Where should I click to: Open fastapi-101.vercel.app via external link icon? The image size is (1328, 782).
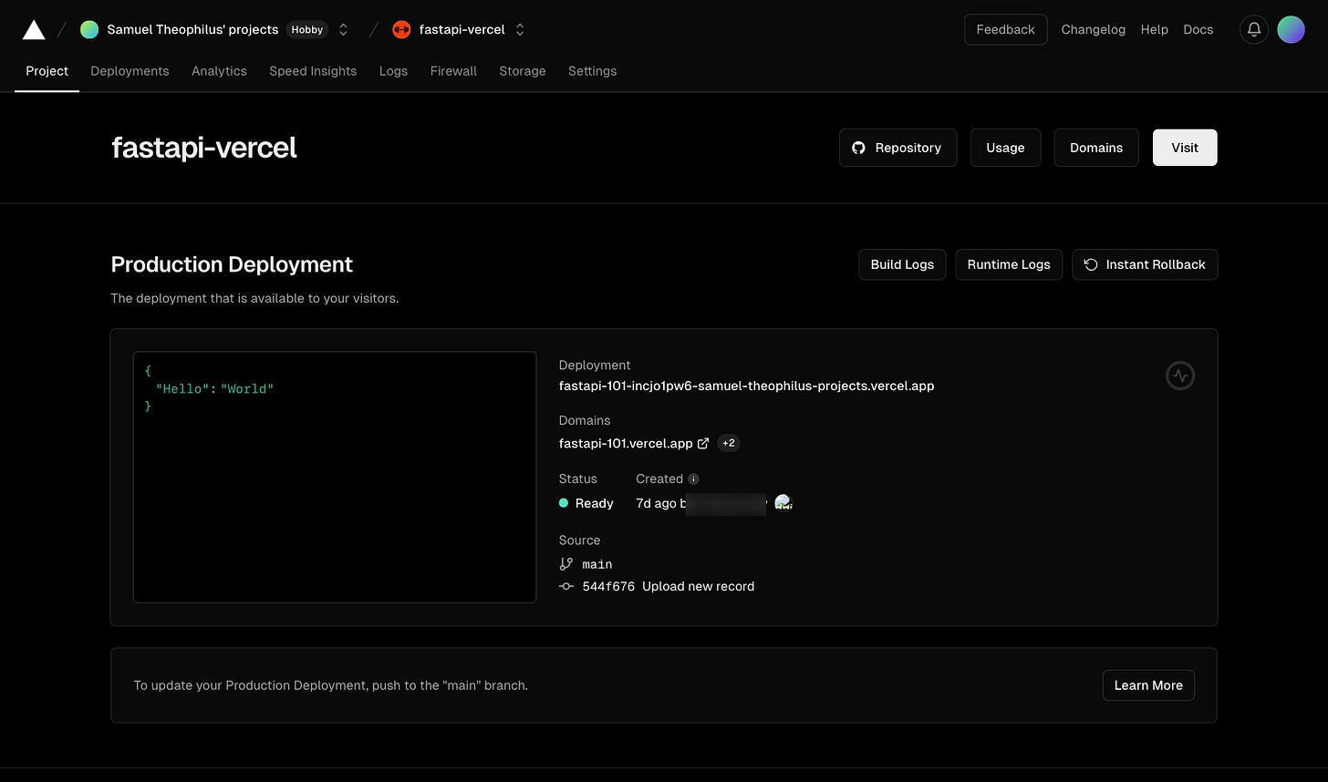coord(702,443)
